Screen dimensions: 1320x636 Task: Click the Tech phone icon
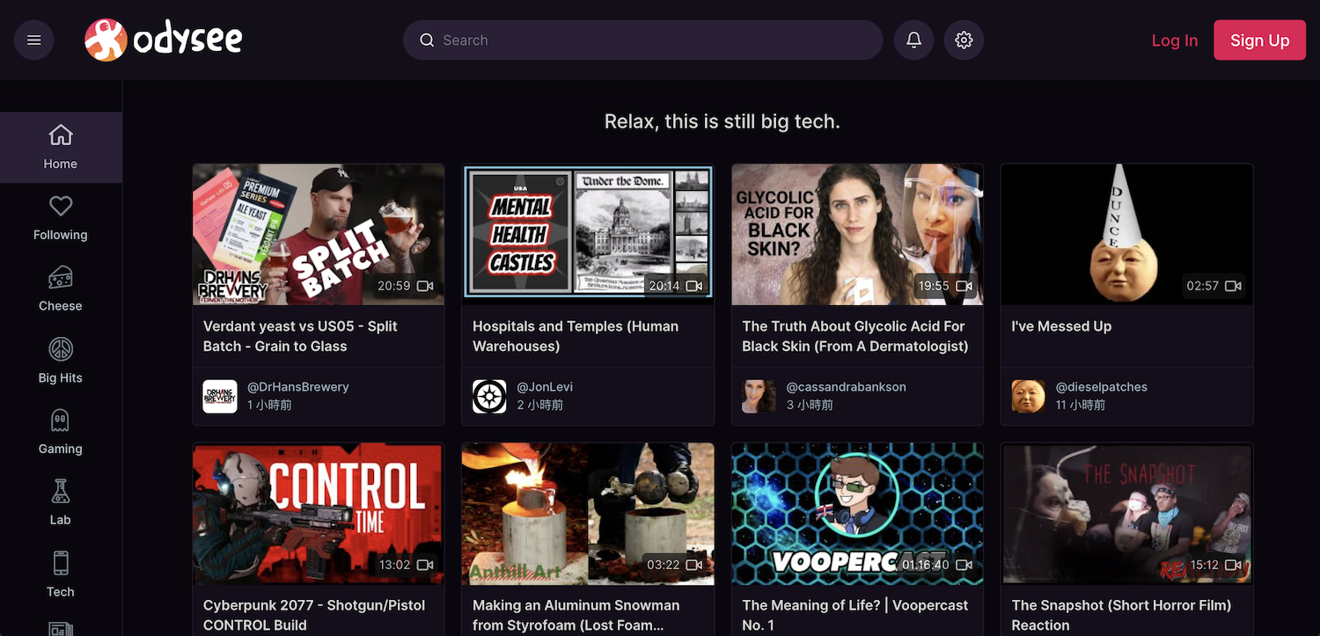point(61,563)
